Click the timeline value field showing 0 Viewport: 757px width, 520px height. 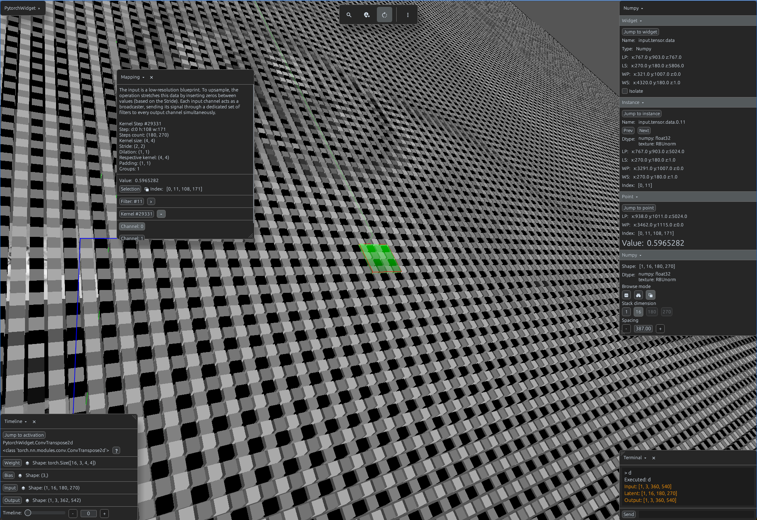[x=88, y=514]
